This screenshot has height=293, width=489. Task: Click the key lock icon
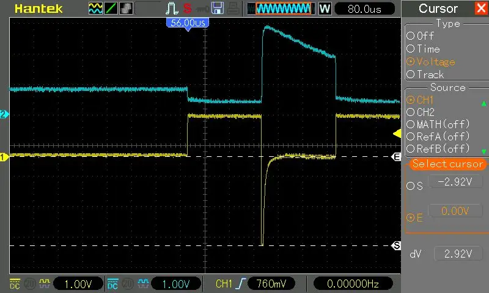click(202, 10)
